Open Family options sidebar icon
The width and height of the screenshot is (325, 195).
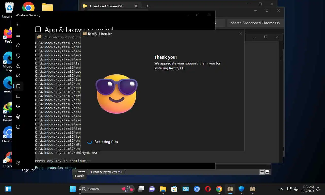click(18, 117)
